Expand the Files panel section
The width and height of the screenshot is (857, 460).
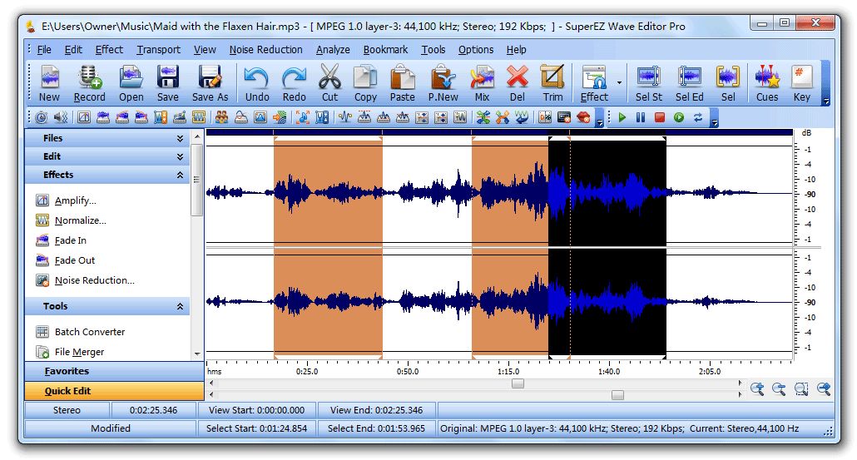(x=180, y=138)
